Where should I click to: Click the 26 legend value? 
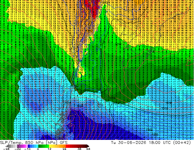click(64, 149)
